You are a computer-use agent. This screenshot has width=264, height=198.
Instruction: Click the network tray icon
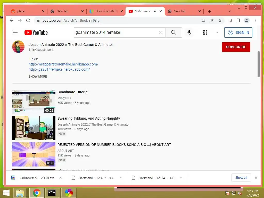click(234, 193)
